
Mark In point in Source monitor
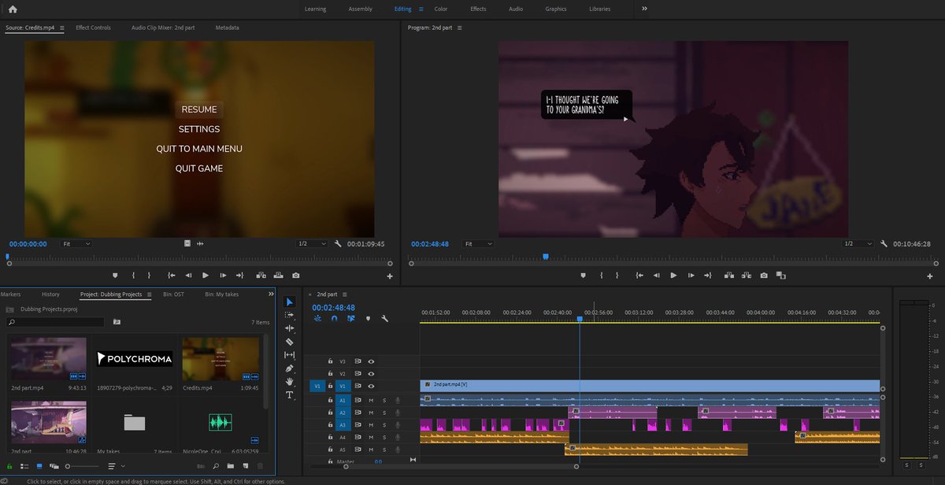(x=134, y=276)
